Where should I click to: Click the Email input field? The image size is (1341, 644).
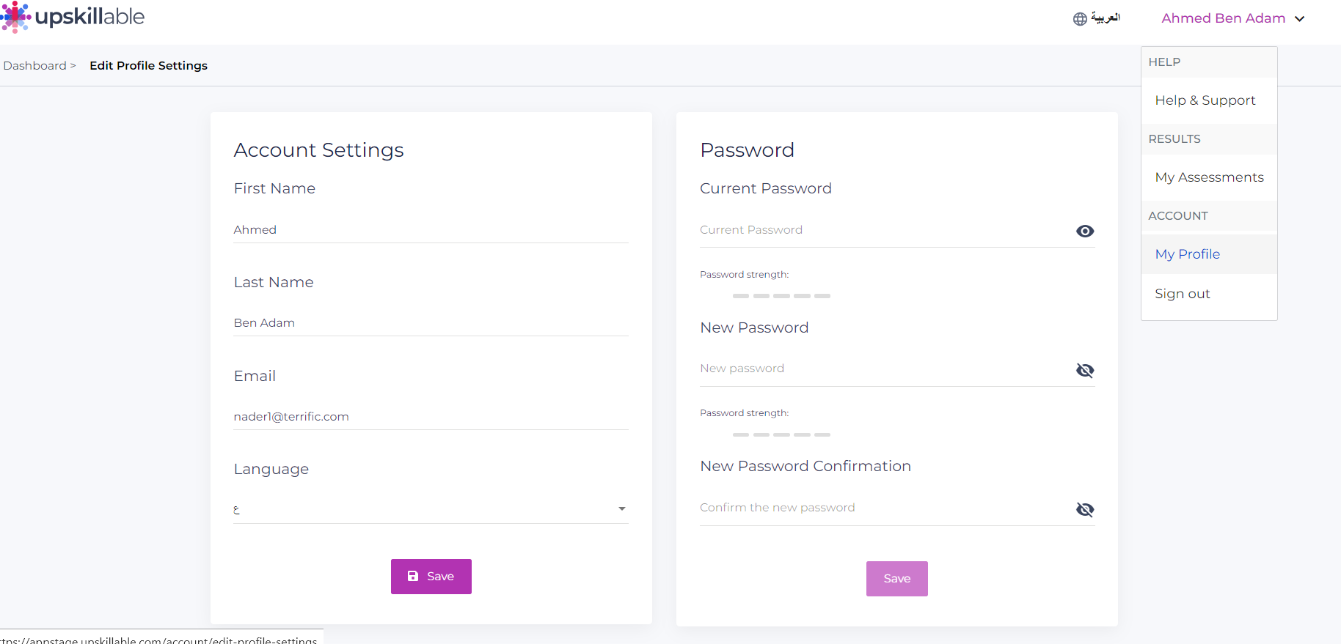point(431,417)
